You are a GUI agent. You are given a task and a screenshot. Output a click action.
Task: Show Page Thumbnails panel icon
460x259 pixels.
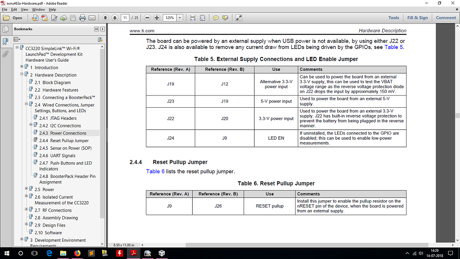[x=5, y=29]
